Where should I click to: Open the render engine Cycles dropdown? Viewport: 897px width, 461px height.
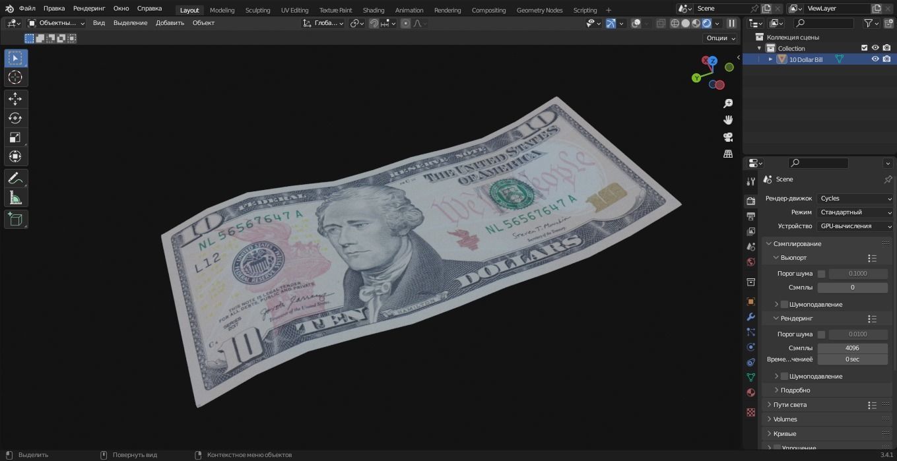(x=855, y=199)
